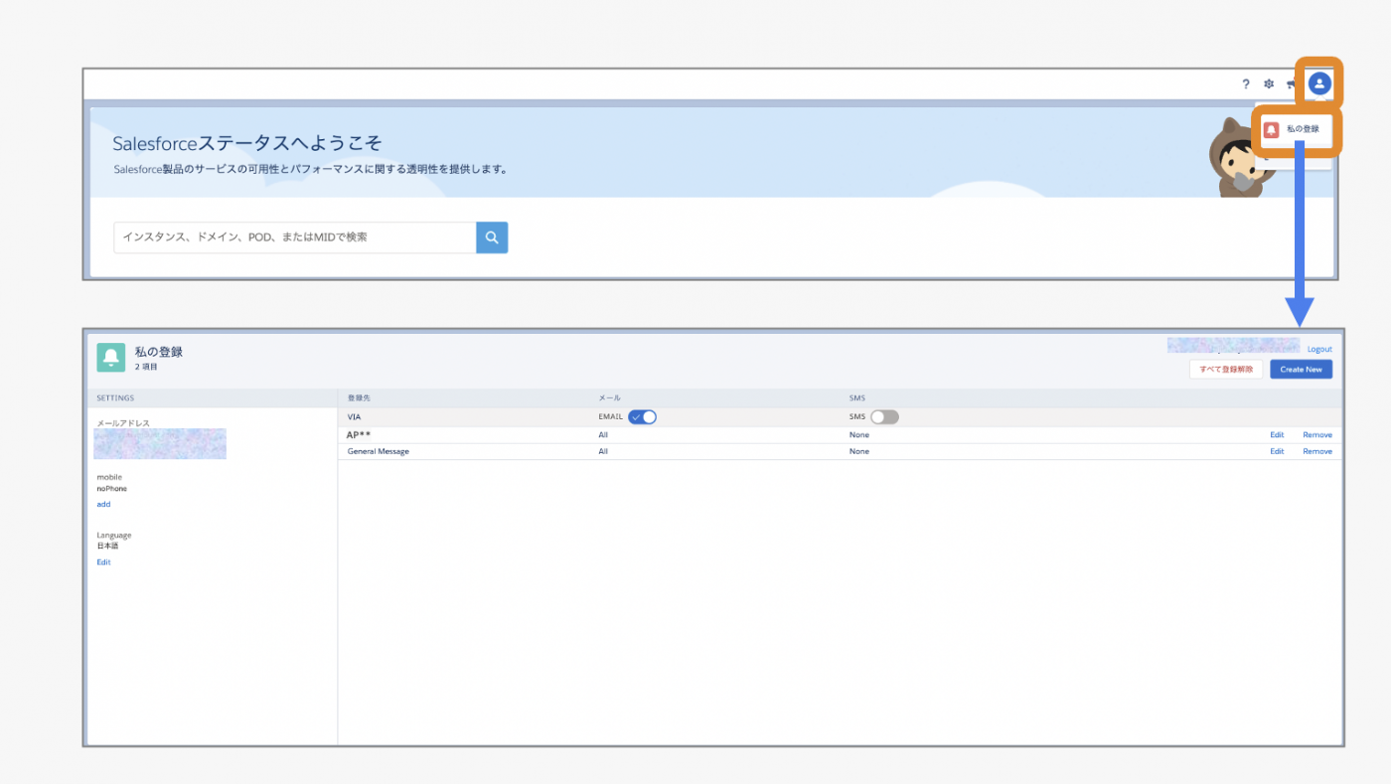Click the All mail value in AP** row
The image size is (1391, 784).
click(603, 435)
